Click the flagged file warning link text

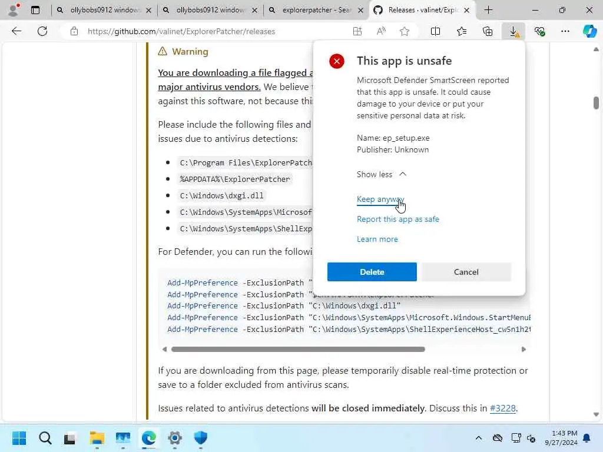[236, 79]
